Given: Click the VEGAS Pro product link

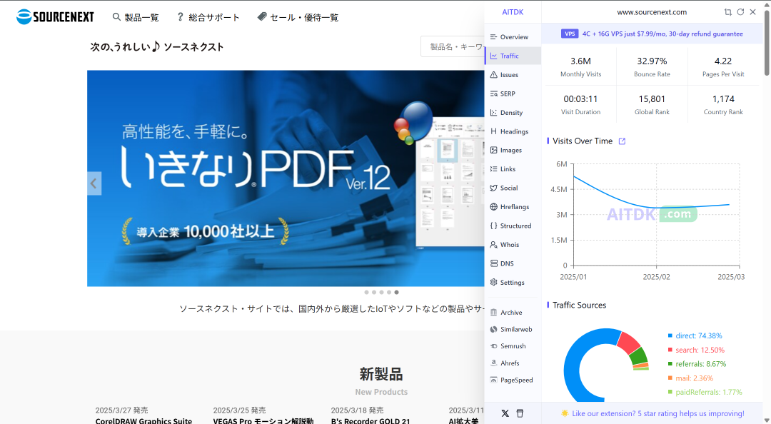Looking at the screenshot, I should point(263,420).
